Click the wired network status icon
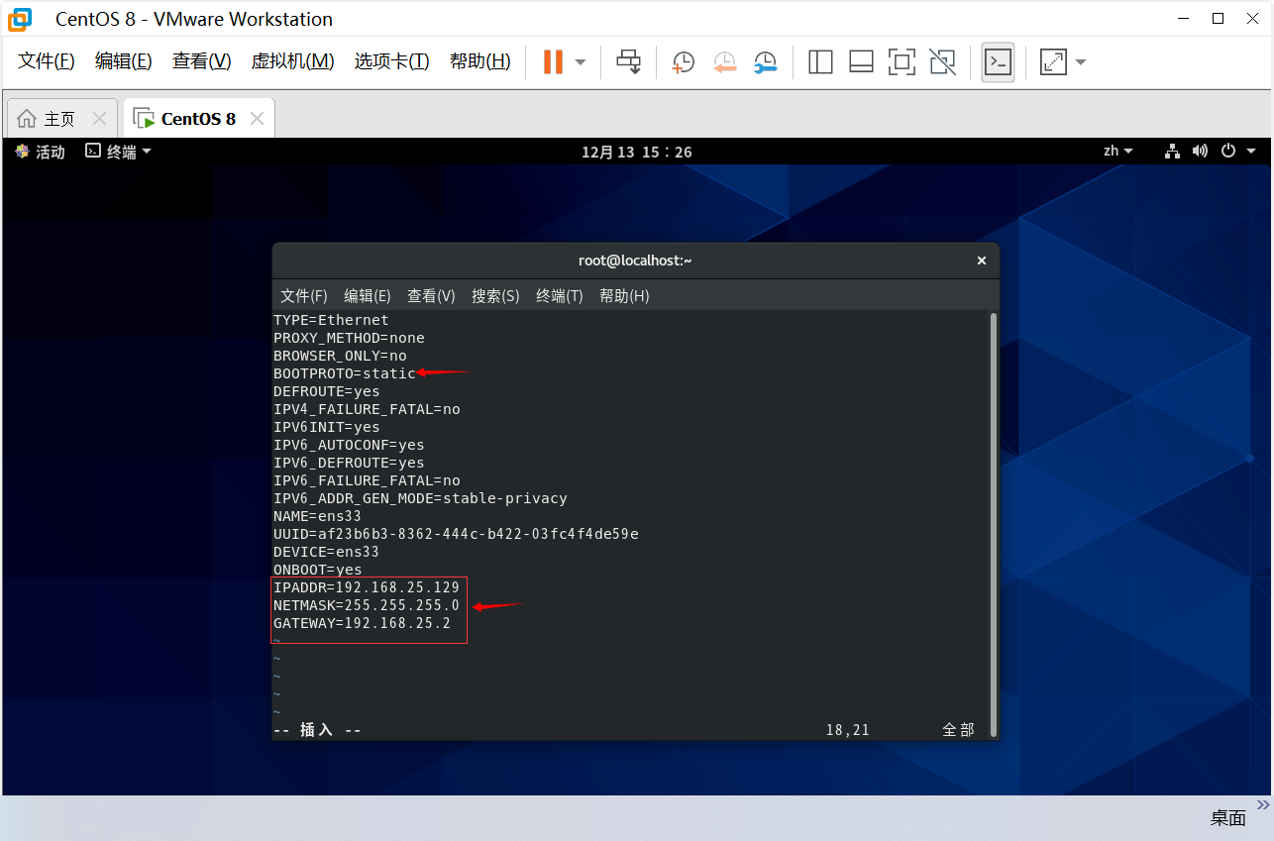Viewport: 1274px width, 841px height. point(1173,152)
